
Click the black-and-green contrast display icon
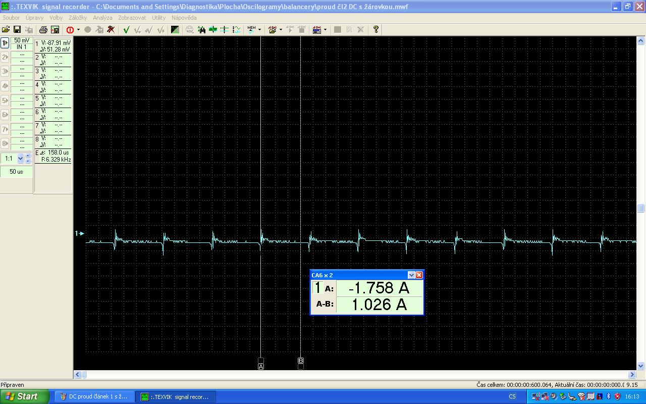[x=175, y=30]
